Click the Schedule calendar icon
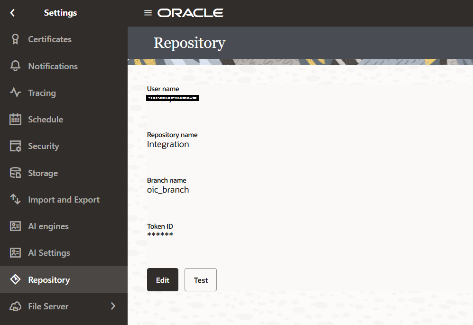 pos(15,119)
